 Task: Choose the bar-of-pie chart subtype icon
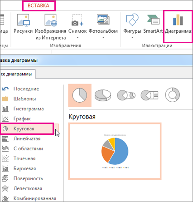(x=150, y=95)
